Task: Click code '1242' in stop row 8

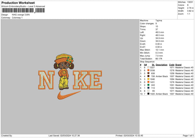Action: [x=172, y=88]
